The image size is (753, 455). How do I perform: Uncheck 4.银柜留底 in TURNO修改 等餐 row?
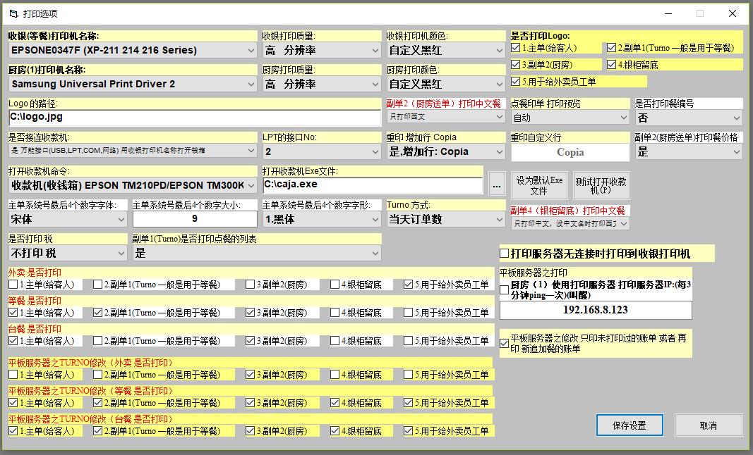pyautogui.click(x=335, y=403)
